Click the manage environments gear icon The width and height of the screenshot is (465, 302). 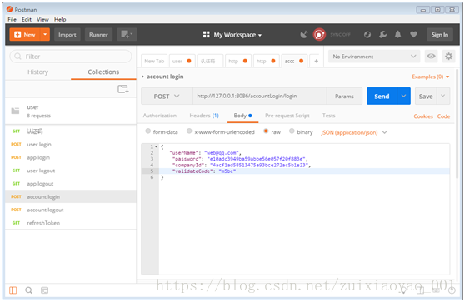448,56
